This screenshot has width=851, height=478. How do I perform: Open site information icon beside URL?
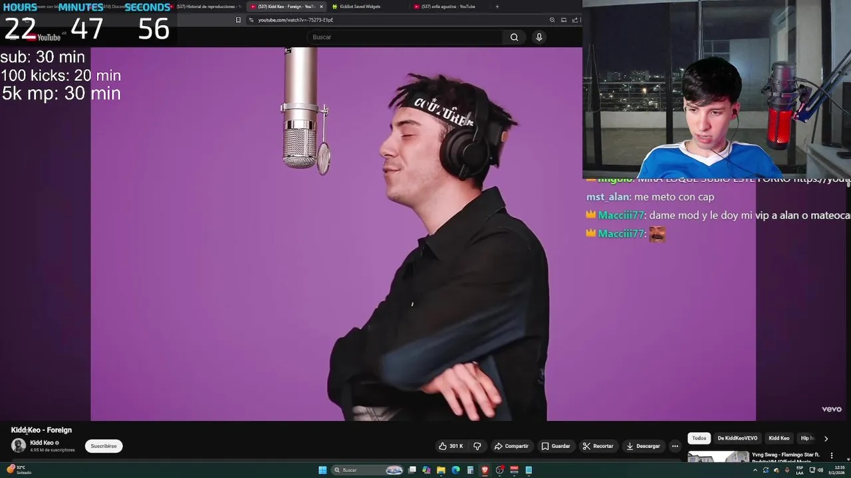(251, 20)
